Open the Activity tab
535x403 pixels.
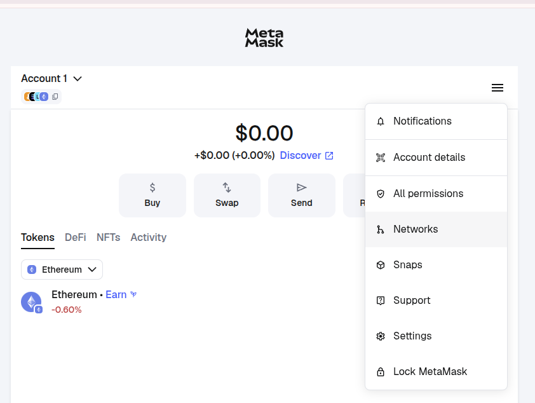coord(148,237)
